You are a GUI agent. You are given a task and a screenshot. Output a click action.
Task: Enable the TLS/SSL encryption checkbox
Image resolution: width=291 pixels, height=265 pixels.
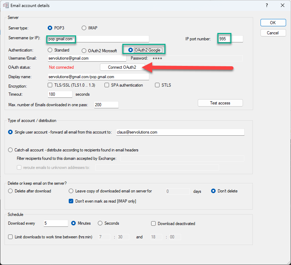point(50,85)
